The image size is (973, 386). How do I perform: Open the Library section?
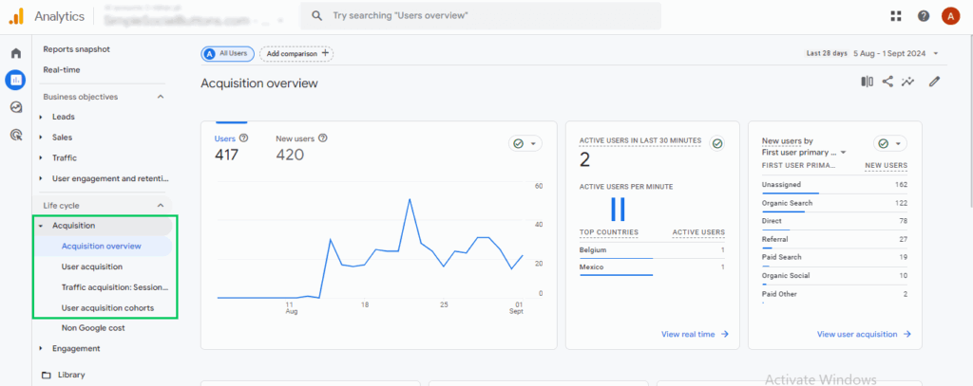[x=71, y=375]
